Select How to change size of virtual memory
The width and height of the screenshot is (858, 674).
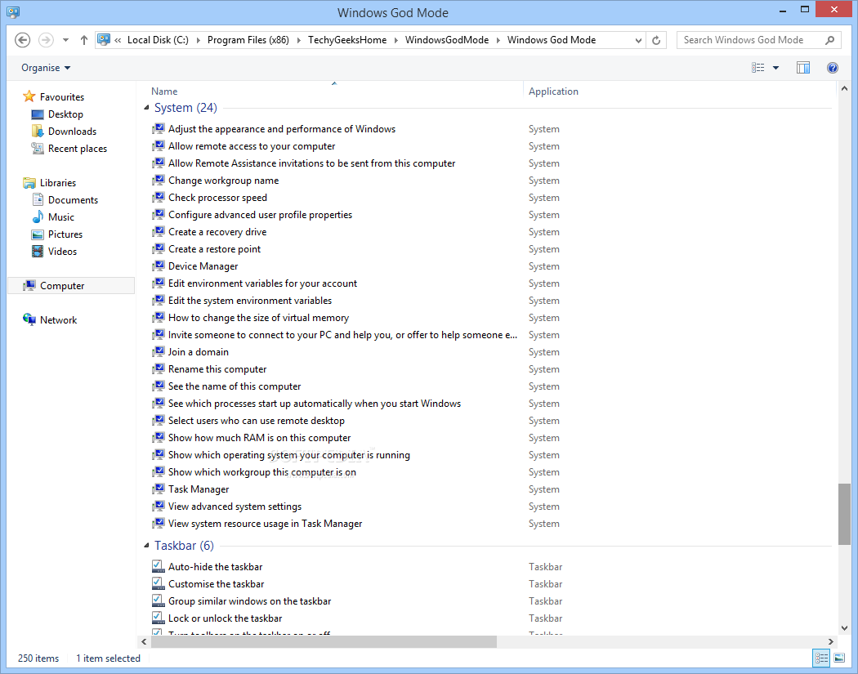258,318
